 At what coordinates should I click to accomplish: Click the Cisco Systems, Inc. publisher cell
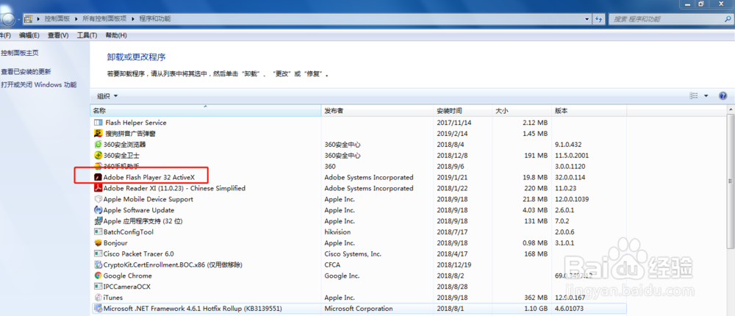(x=353, y=254)
